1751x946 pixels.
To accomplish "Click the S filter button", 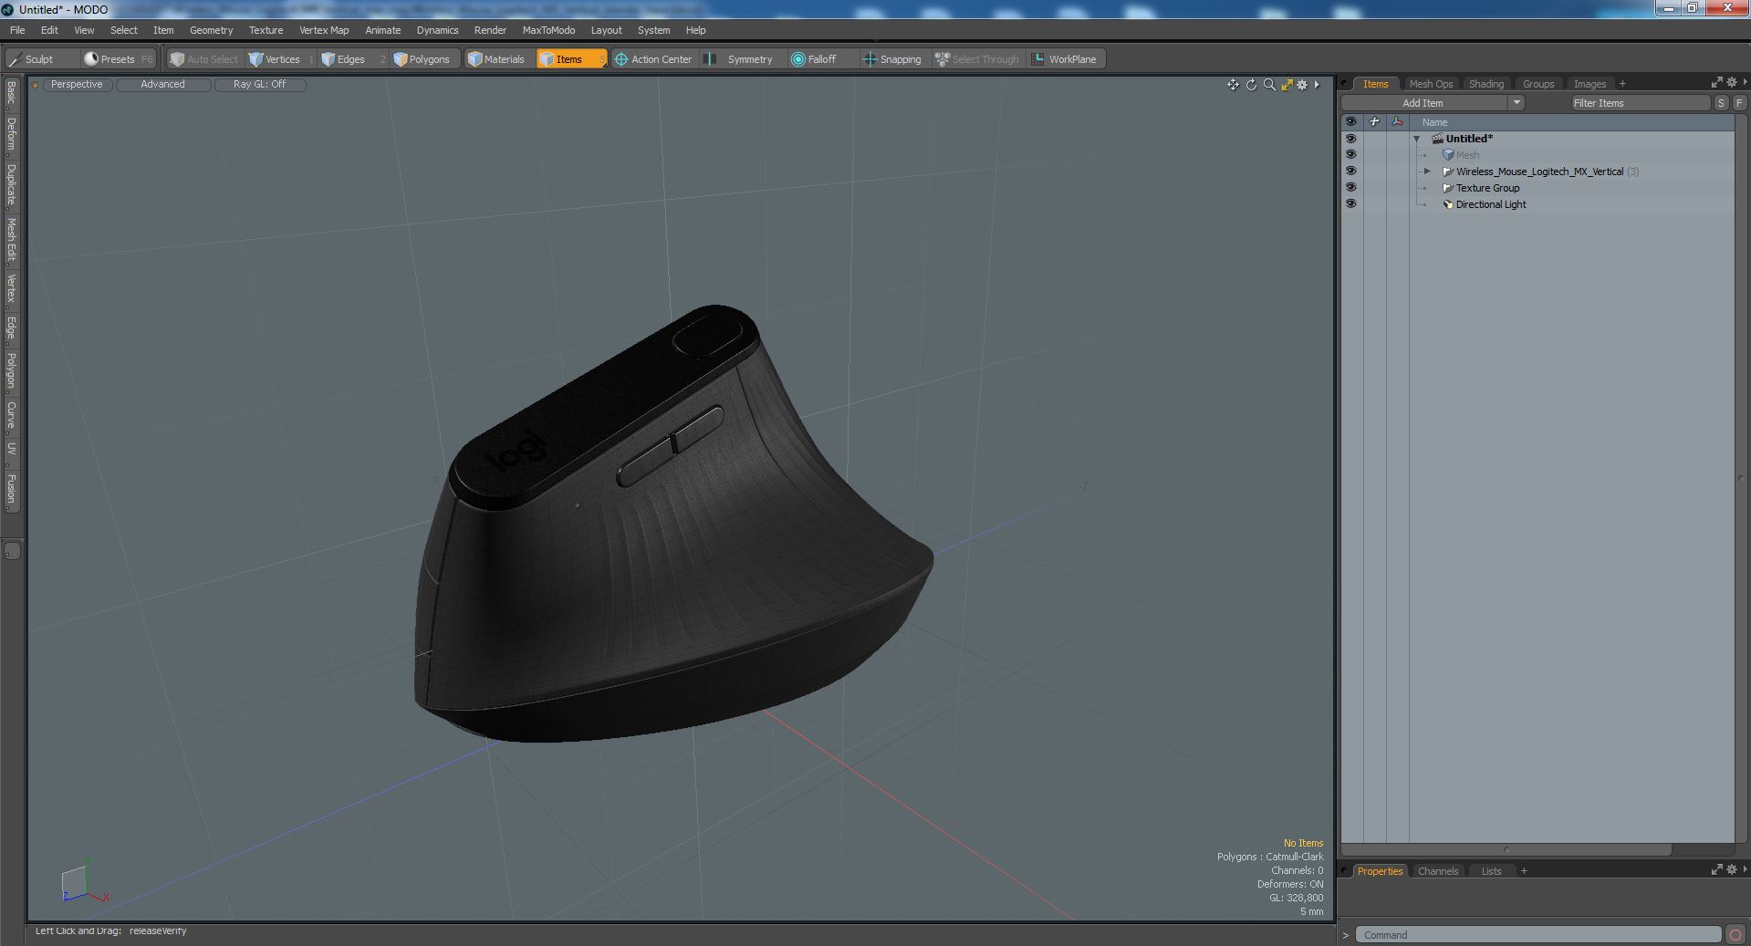I will coord(1721,103).
